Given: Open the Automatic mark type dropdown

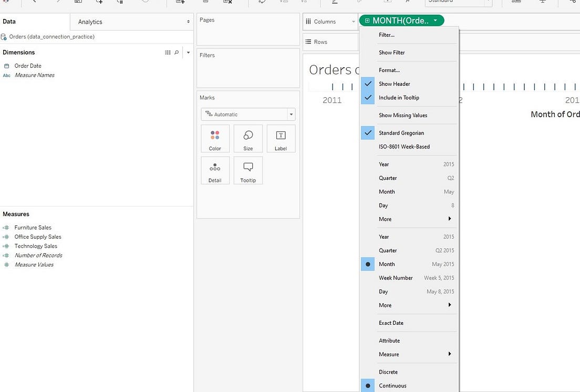Looking at the screenshot, I should pos(291,114).
